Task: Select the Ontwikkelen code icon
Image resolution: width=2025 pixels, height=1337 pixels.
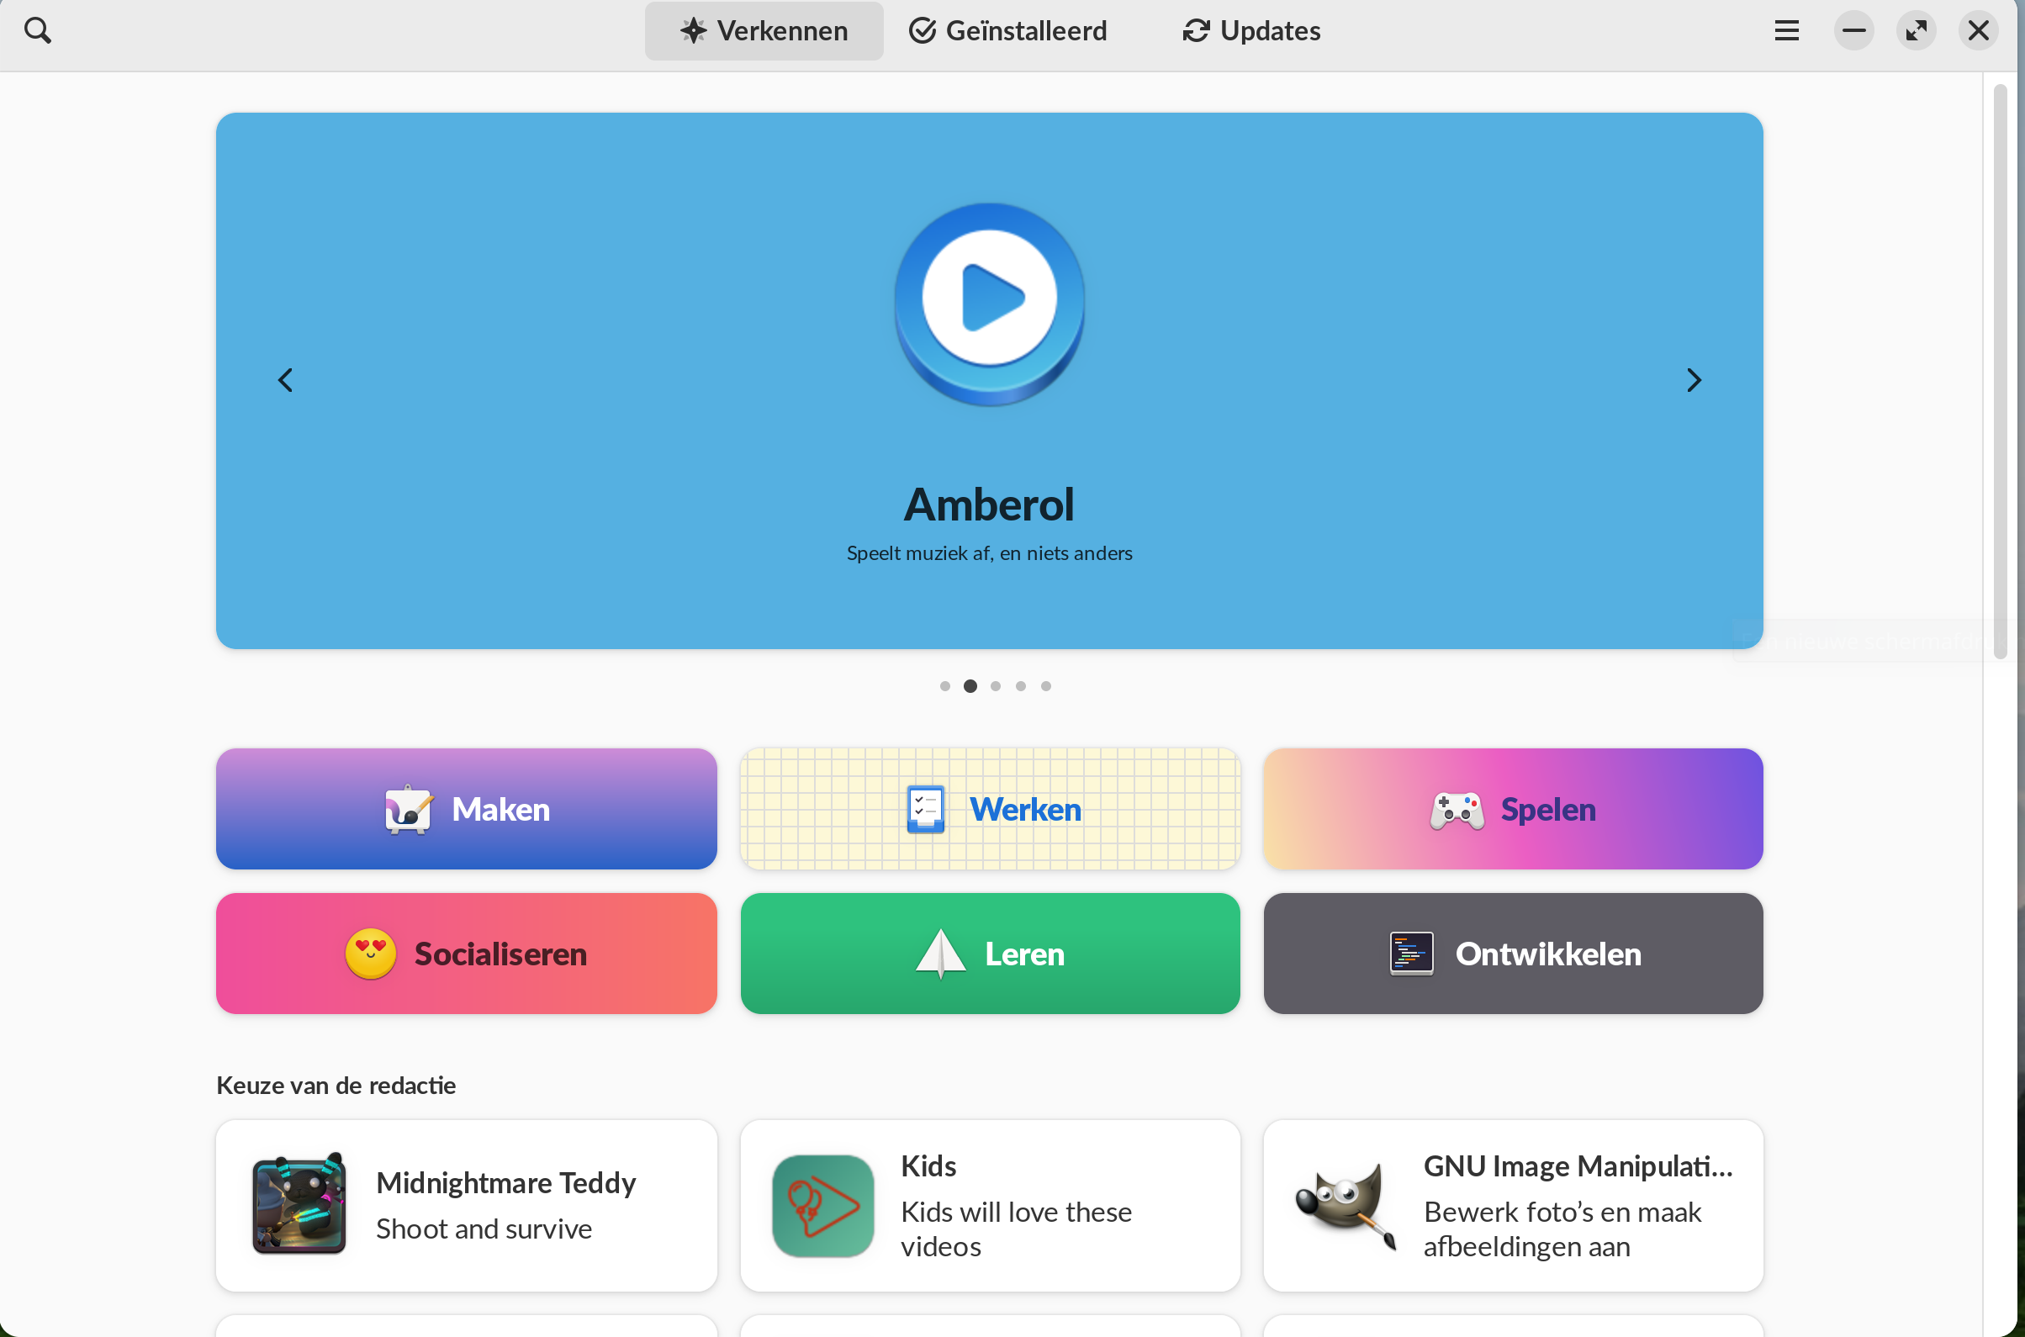Action: (x=1412, y=952)
